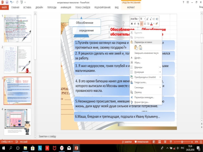Click the Undo arrow in title bar
The height and width of the screenshot is (152, 203).
[x=11, y=2]
